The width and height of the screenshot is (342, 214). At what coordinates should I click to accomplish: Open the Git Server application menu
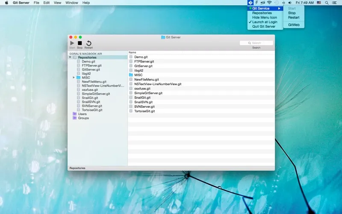tap(21, 3)
